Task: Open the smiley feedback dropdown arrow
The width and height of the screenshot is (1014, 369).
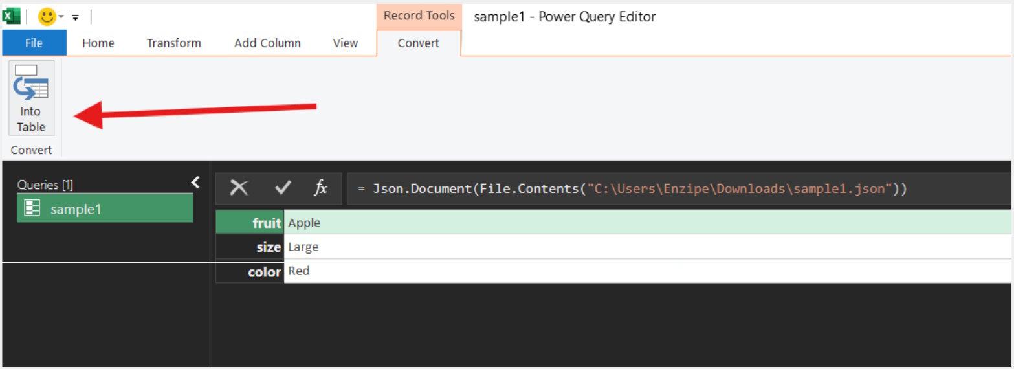Action: pos(61,17)
